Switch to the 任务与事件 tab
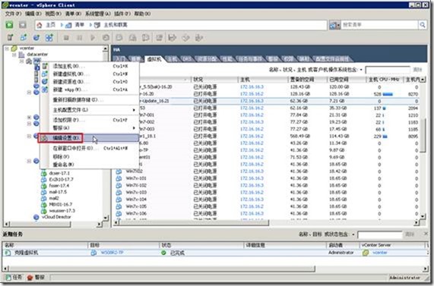434x286 pixels. (x=250, y=59)
